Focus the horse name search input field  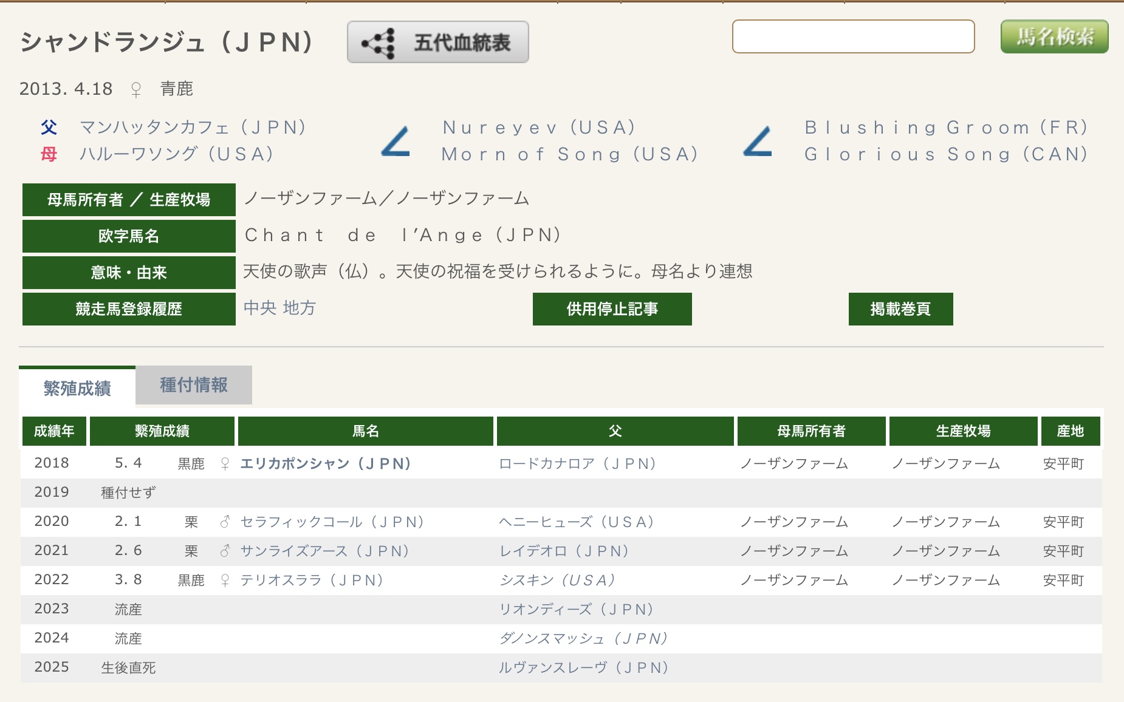pos(853,37)
